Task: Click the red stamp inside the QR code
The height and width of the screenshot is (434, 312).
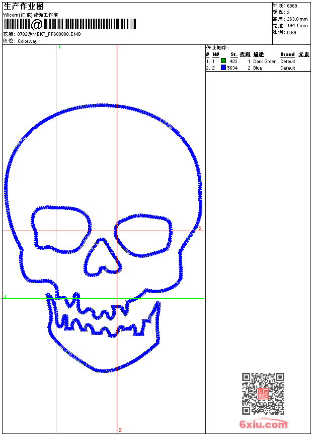Action: 263,394
